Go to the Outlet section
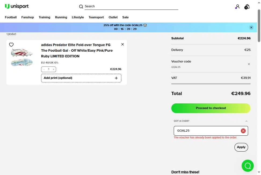This screenshot has width=261, height=175. [x=113, y=17]
